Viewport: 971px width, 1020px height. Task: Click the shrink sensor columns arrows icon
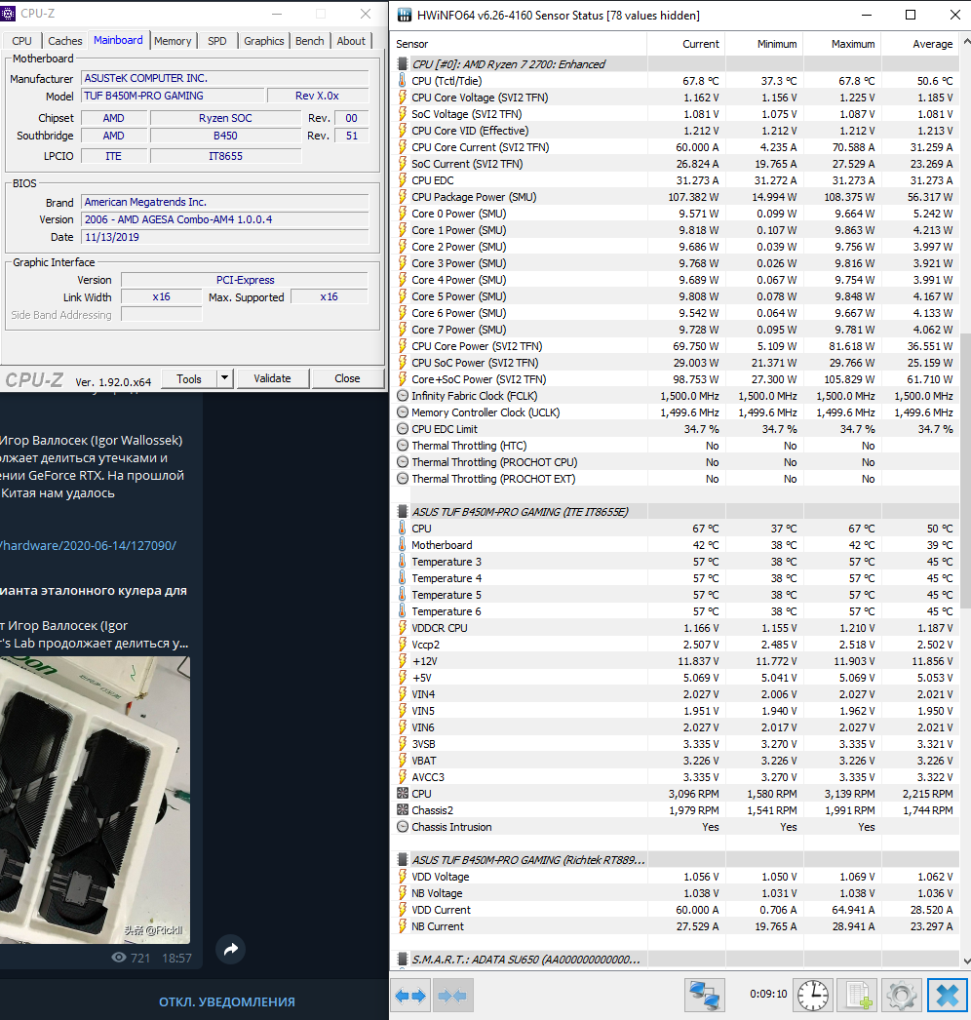452,996
